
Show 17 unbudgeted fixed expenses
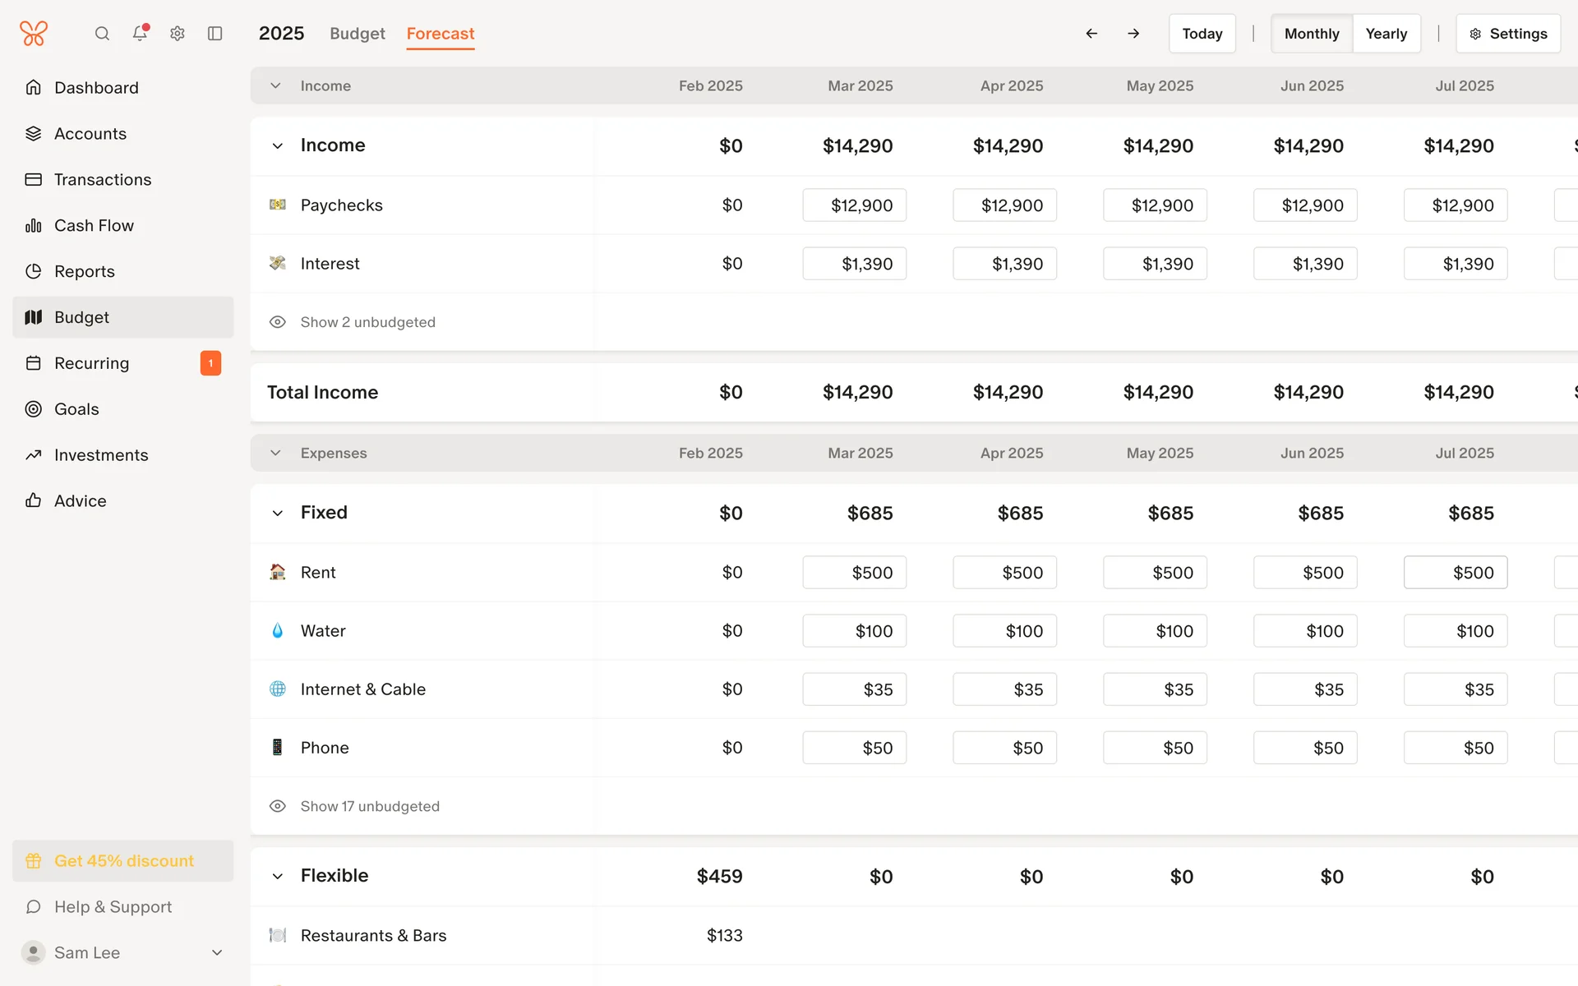[x=370, y=806]
